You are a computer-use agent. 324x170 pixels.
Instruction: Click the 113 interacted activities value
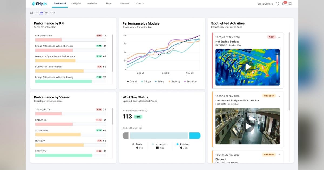(x=127, y=117)
